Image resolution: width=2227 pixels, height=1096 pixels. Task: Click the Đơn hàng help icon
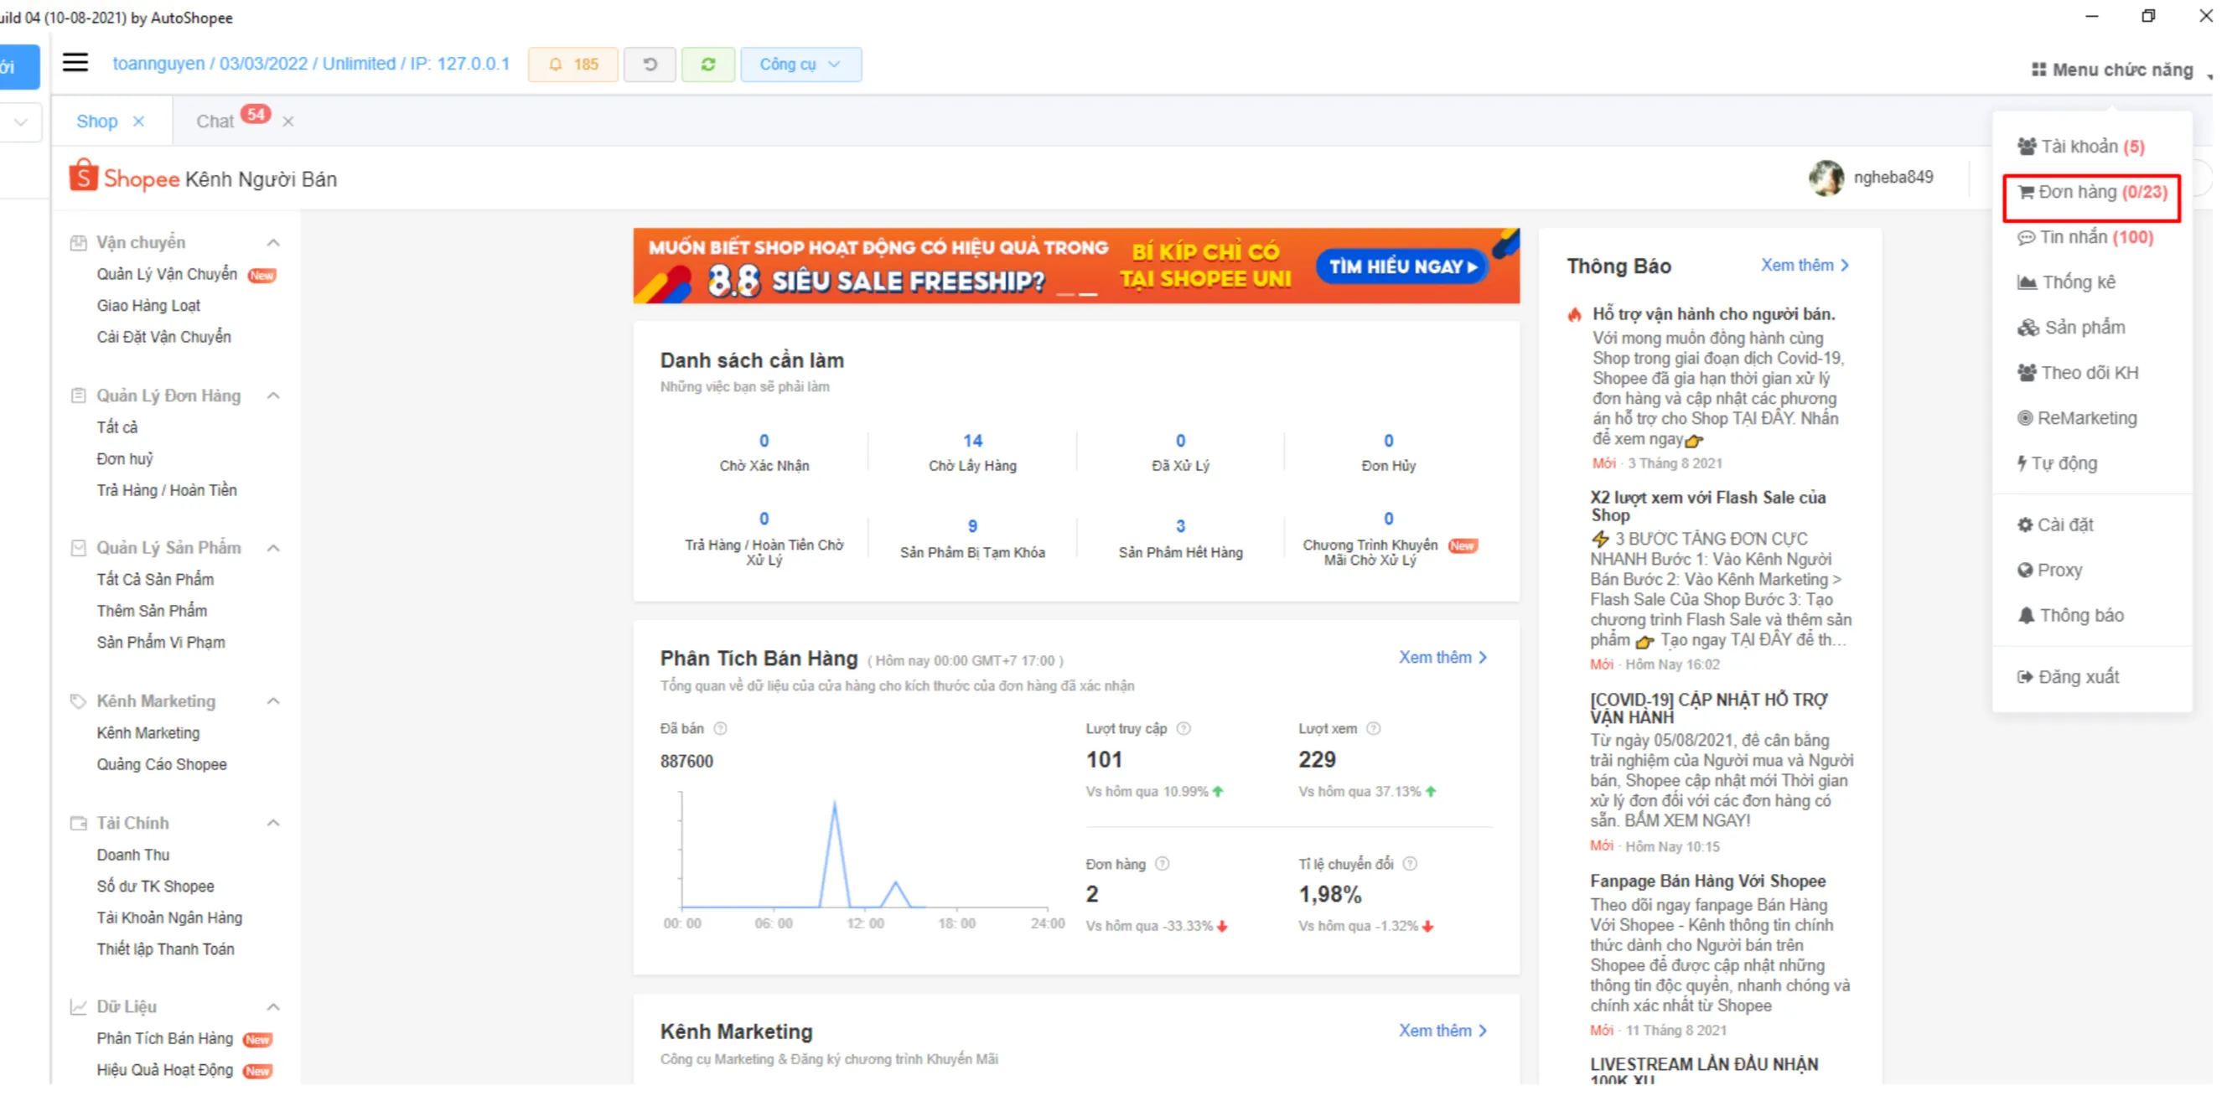(x=1162, y=864)
